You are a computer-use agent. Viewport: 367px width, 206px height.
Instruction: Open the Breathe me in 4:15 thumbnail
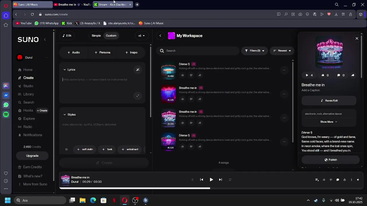[x=168, y=94]
